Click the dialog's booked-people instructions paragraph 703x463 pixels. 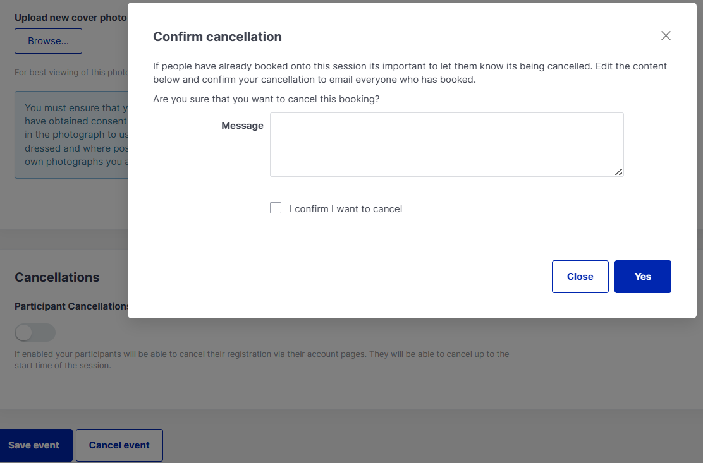(x=410, y=73)
